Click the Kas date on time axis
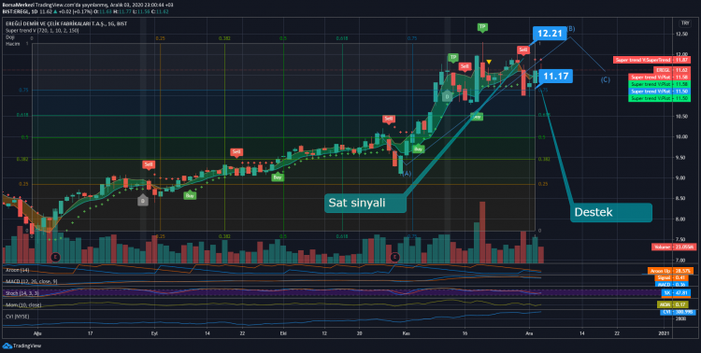The height and width of the screenshot is (353, 701). tap(406, 333)
